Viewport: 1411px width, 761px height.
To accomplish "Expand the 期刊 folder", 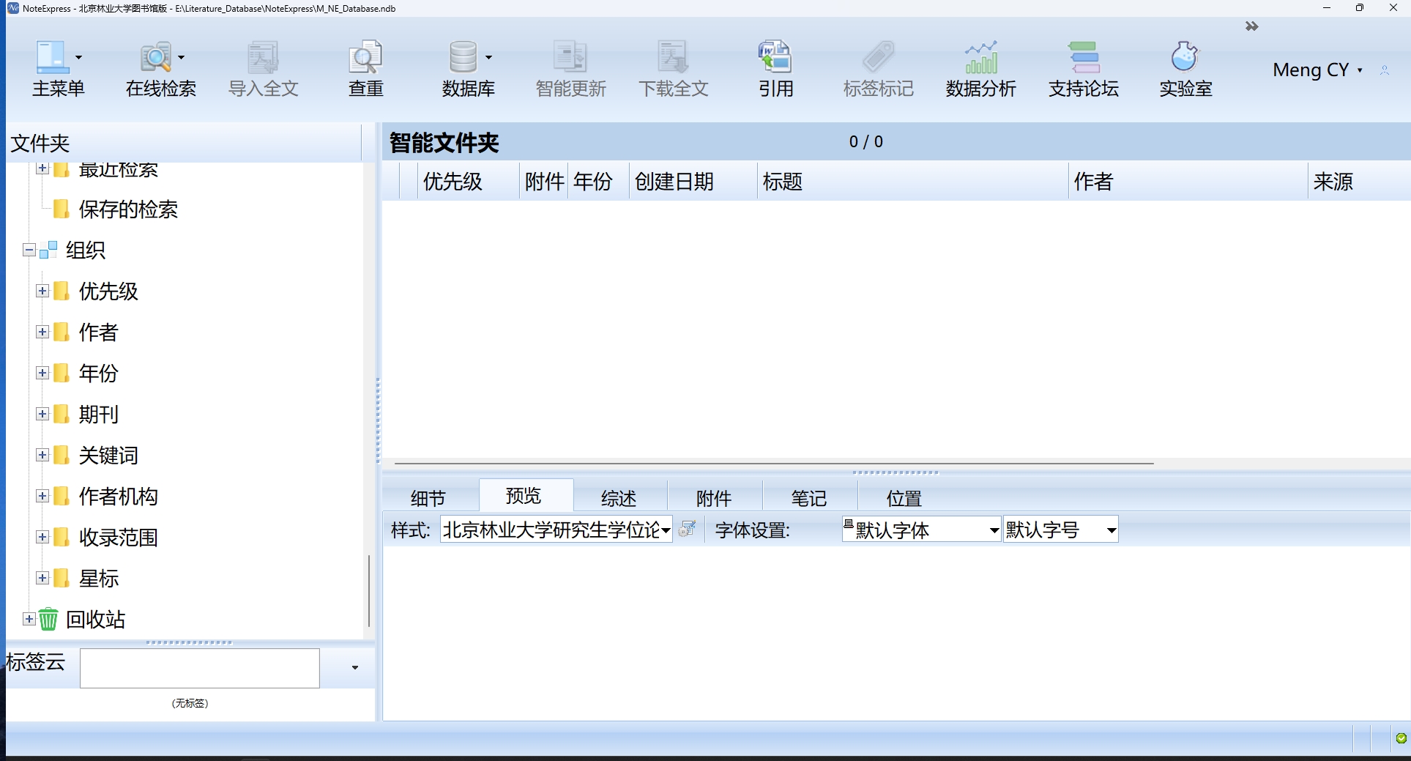I will point(42,414).
